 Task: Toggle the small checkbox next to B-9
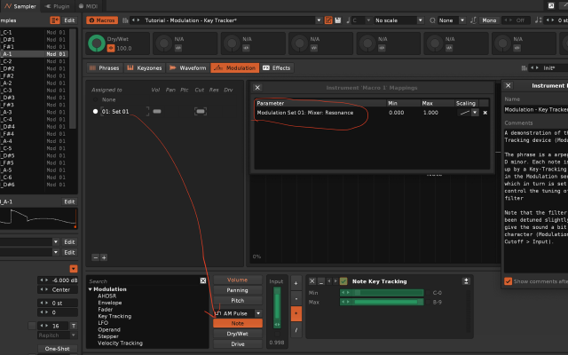pyautogui.click(x=428, y=302)
